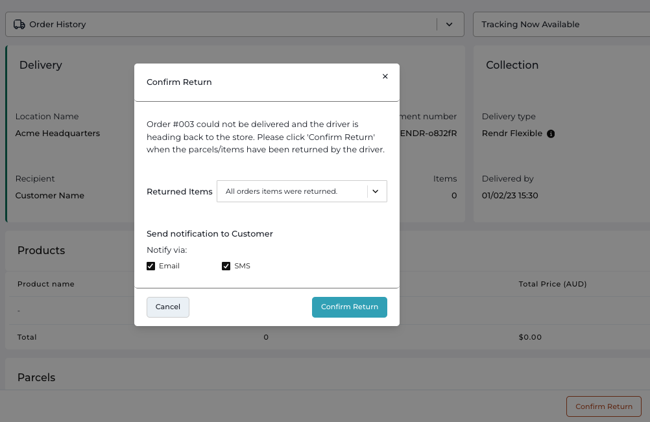The image size is (650, 422).
Task: Click the SMS label text
Action: click(x=242, y=266)
